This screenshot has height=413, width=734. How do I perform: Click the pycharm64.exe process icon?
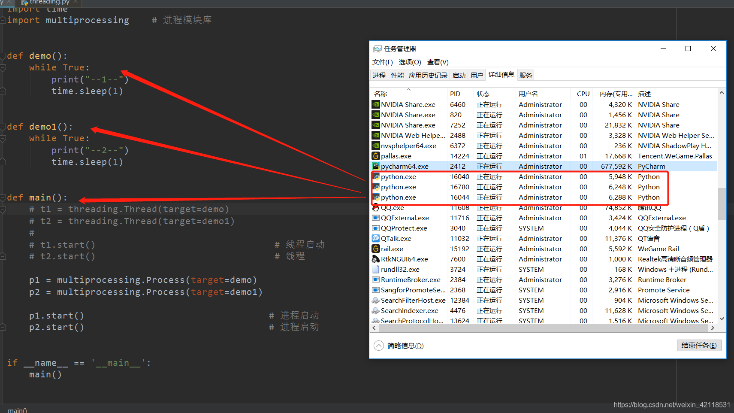376,166
